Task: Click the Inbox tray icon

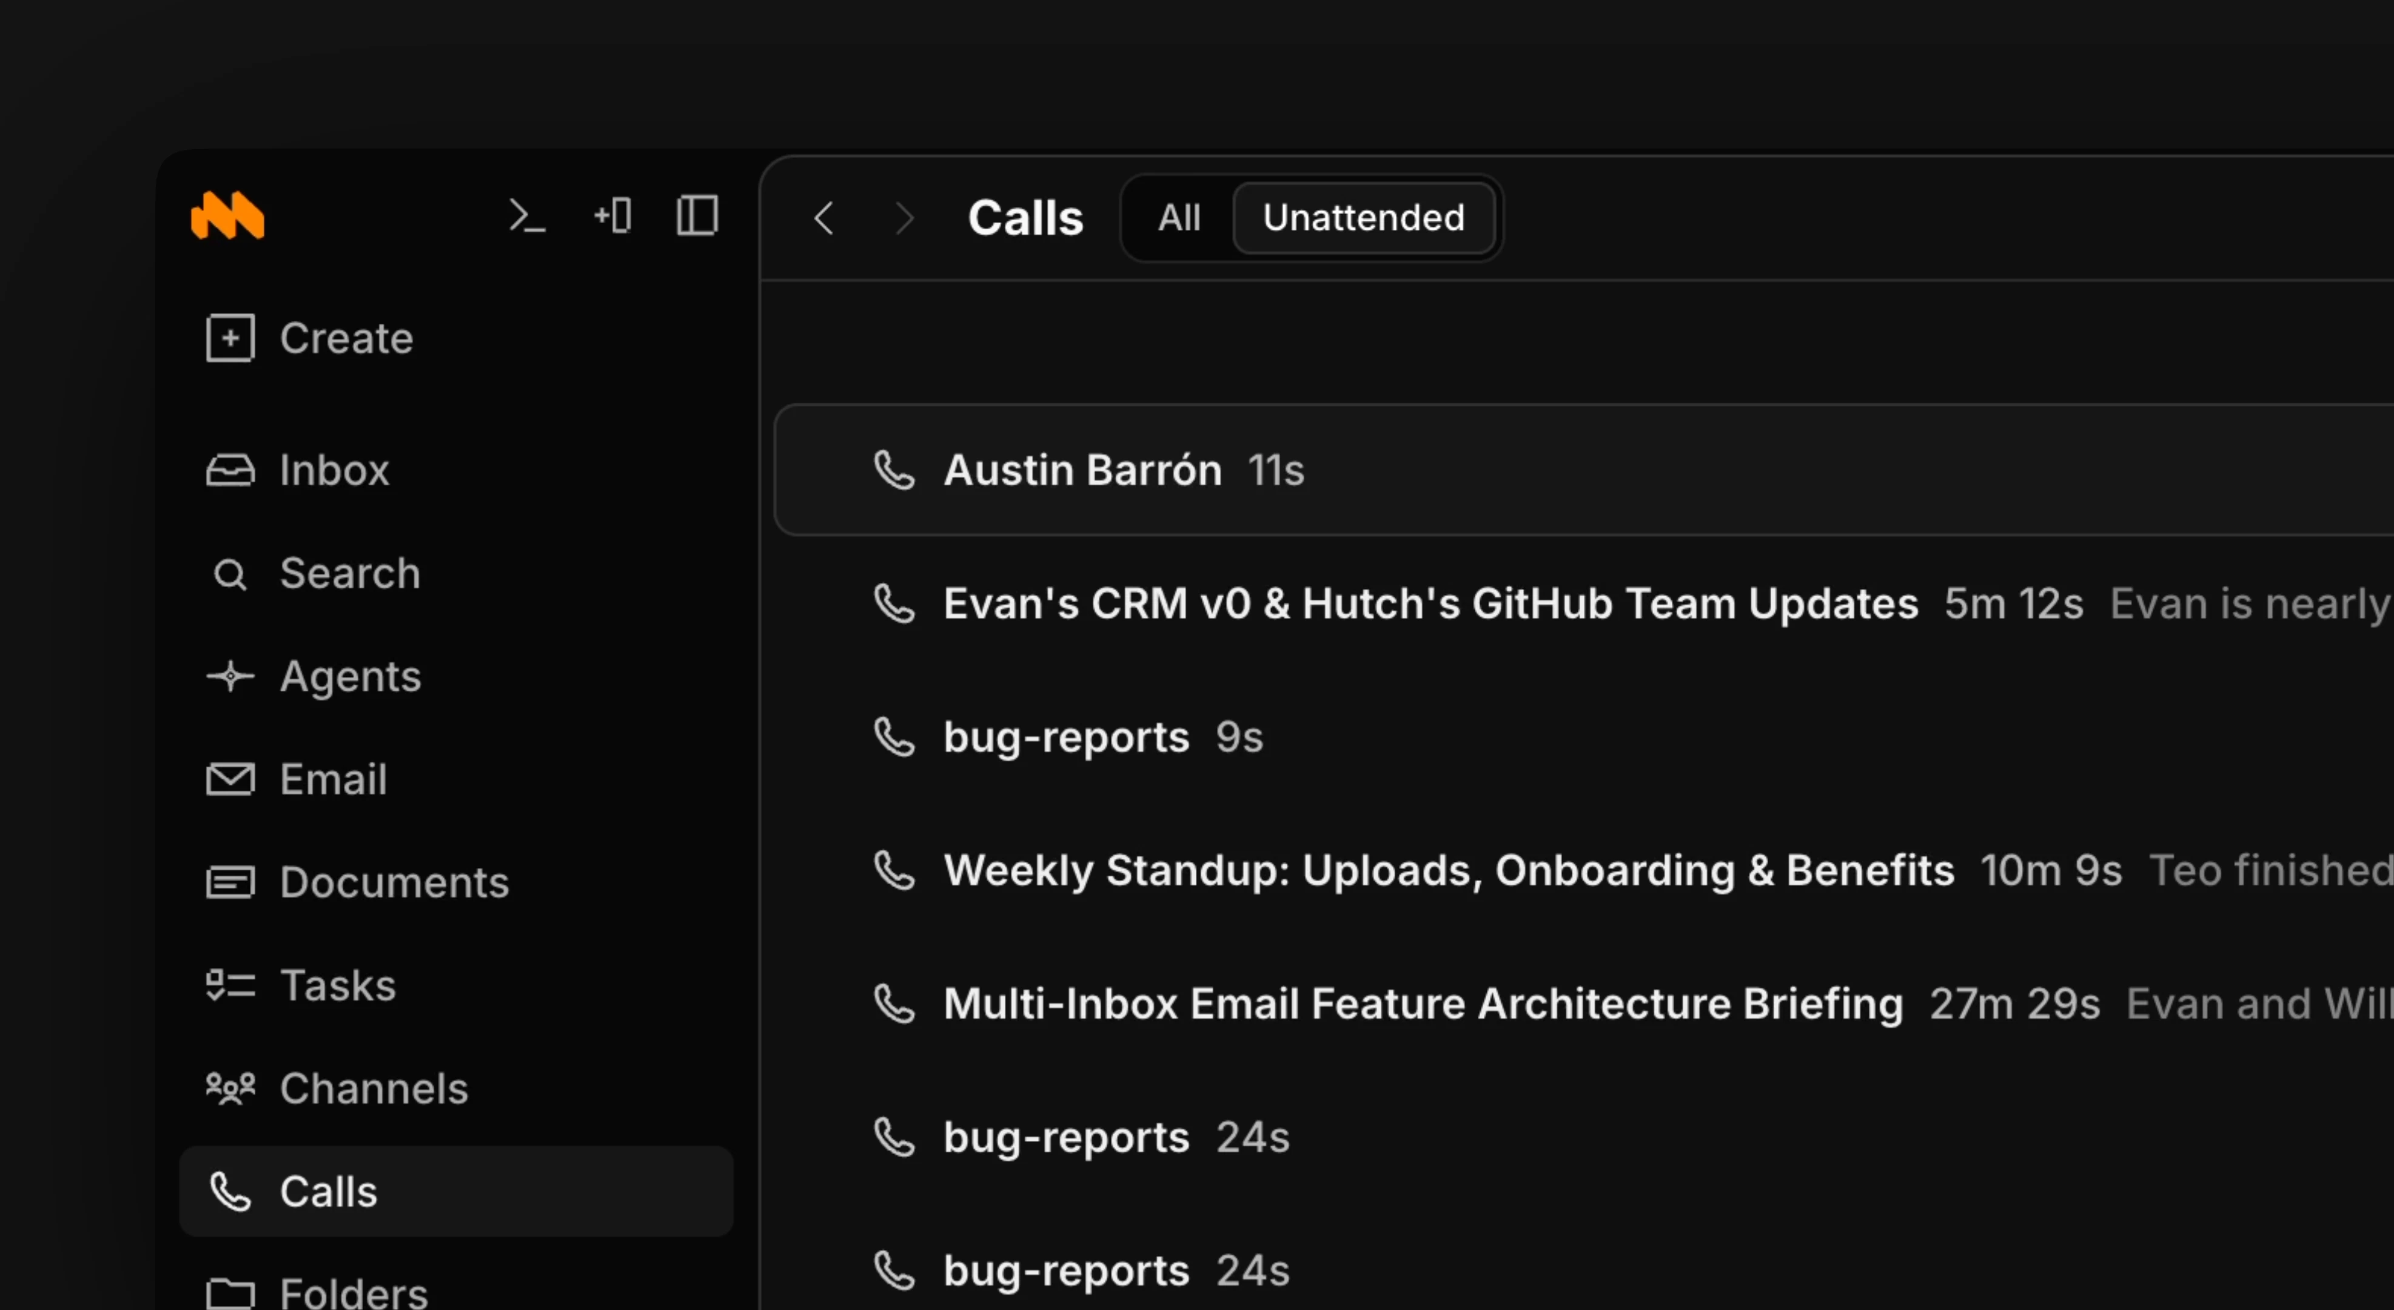Action: point(230,469)
